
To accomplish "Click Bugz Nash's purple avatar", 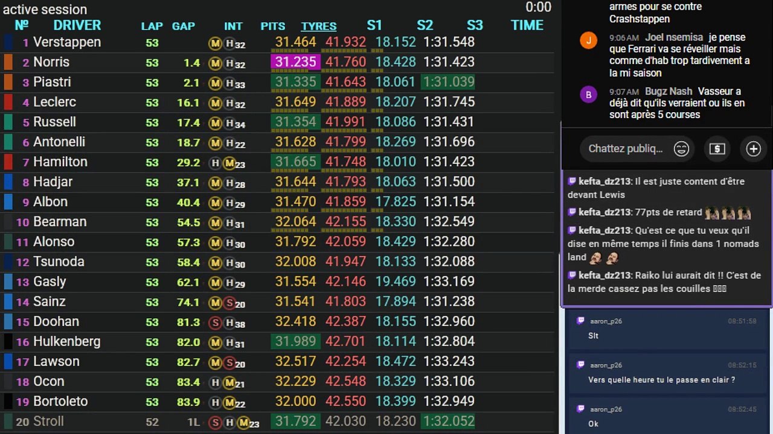I will pyautogui.click(x=588, y=95).
